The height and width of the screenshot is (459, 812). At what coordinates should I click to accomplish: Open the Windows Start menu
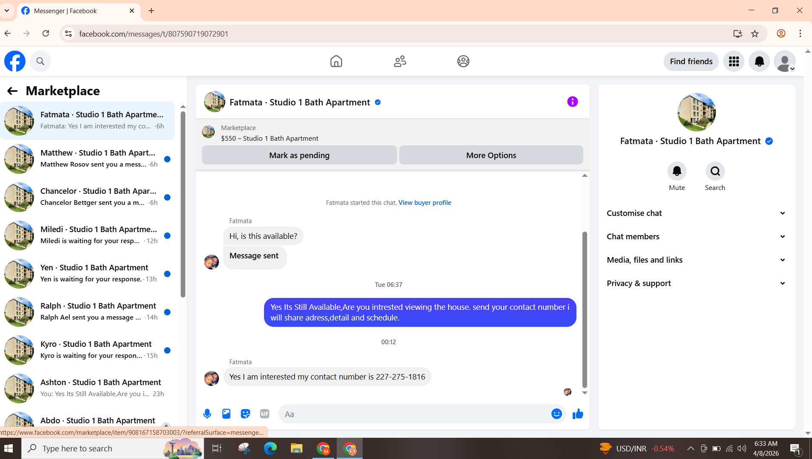(9, 448)
